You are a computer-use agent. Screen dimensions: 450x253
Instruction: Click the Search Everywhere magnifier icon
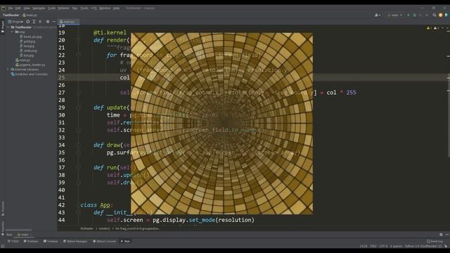pos(435,15)
